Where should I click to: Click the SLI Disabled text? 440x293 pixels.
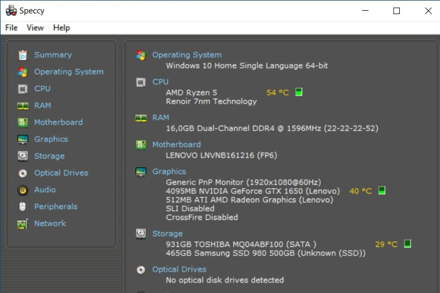(x=190, y=209)
